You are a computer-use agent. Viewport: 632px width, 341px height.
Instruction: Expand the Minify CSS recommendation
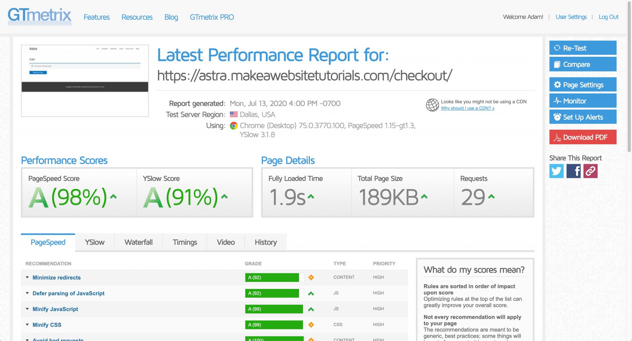27,325
